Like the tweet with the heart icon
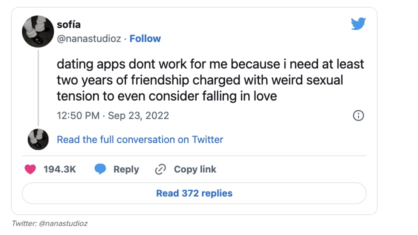Image resolution: width=418 pixels, height=235 pixels. pyautogui.click(x=30, y=169)
